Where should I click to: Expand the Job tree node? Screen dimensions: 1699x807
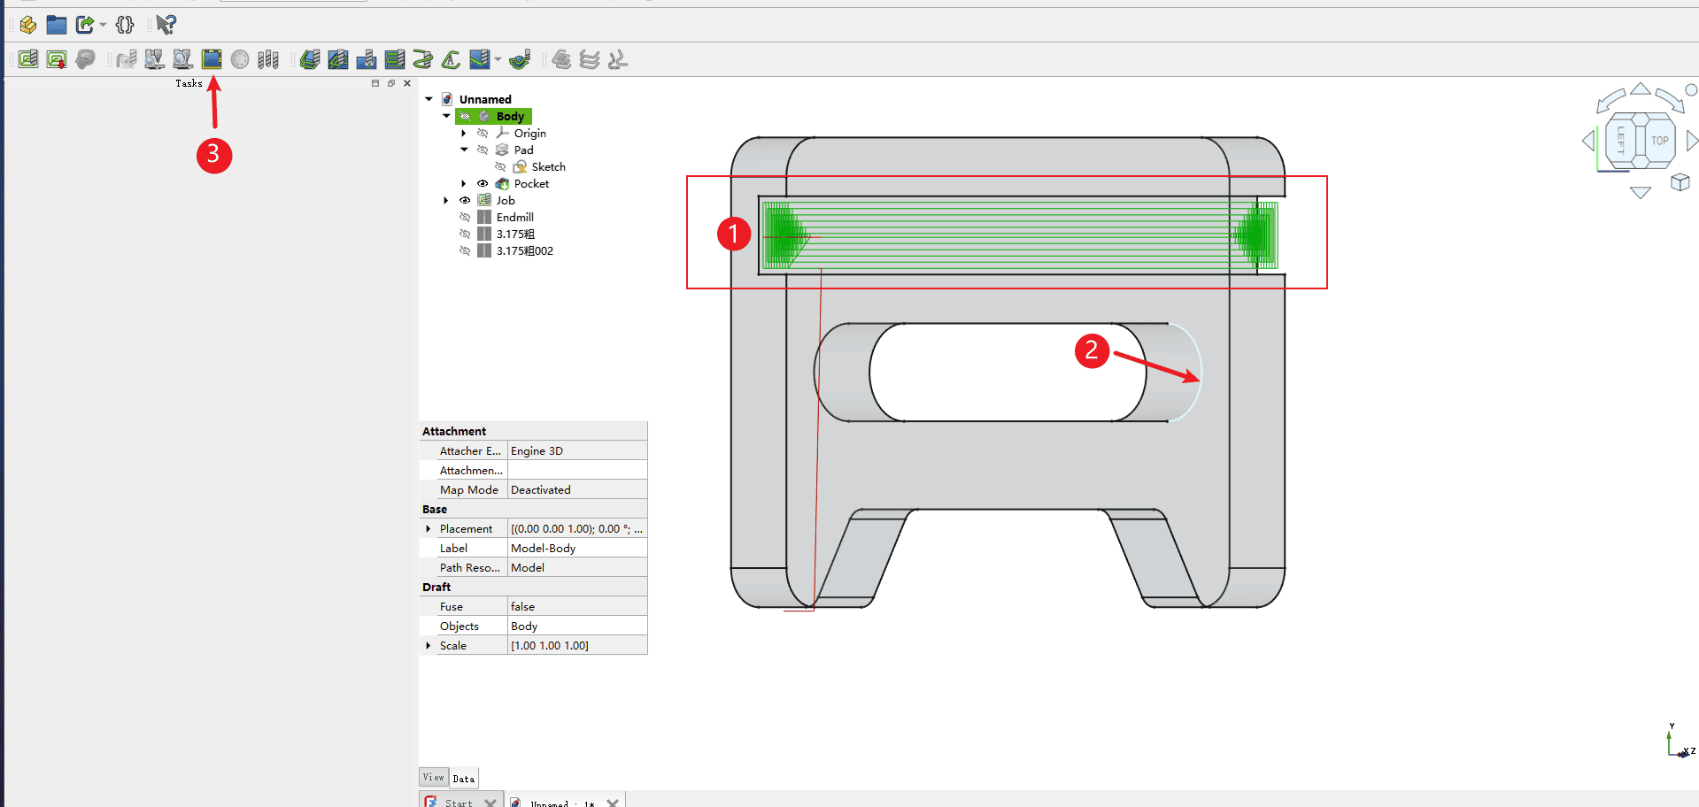[x=446, y=201]
